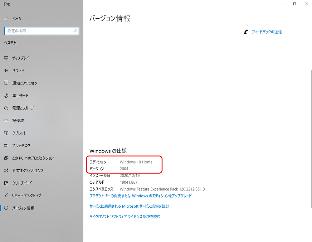Click the vertical scrollbar thumb
Viewport: 312px width, 242px height.
(x=311, y=139)
